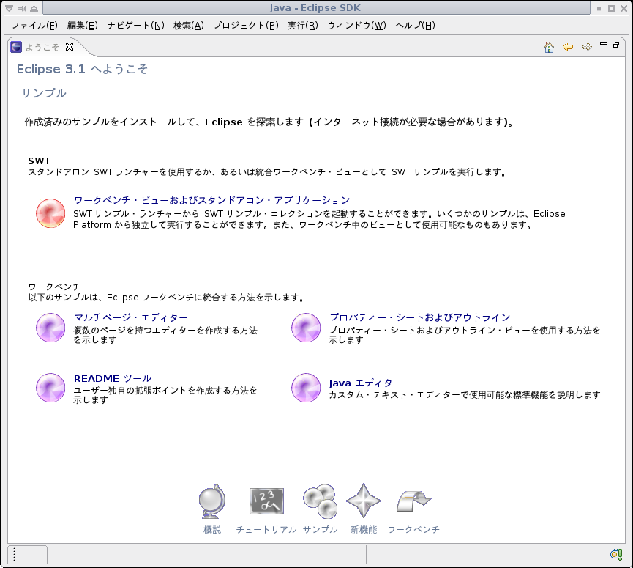Click the Home icon in Welcome toolbar
Screen dimensions: 633x568
(549, 48)
